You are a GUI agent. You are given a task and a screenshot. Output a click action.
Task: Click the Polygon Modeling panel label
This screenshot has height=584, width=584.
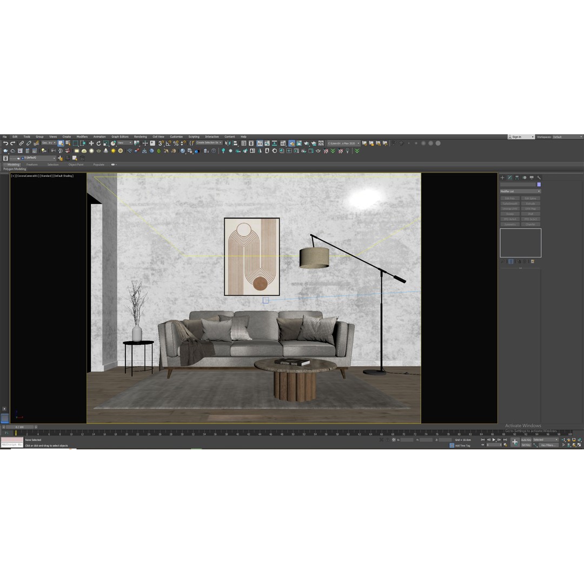pos(15,169)
